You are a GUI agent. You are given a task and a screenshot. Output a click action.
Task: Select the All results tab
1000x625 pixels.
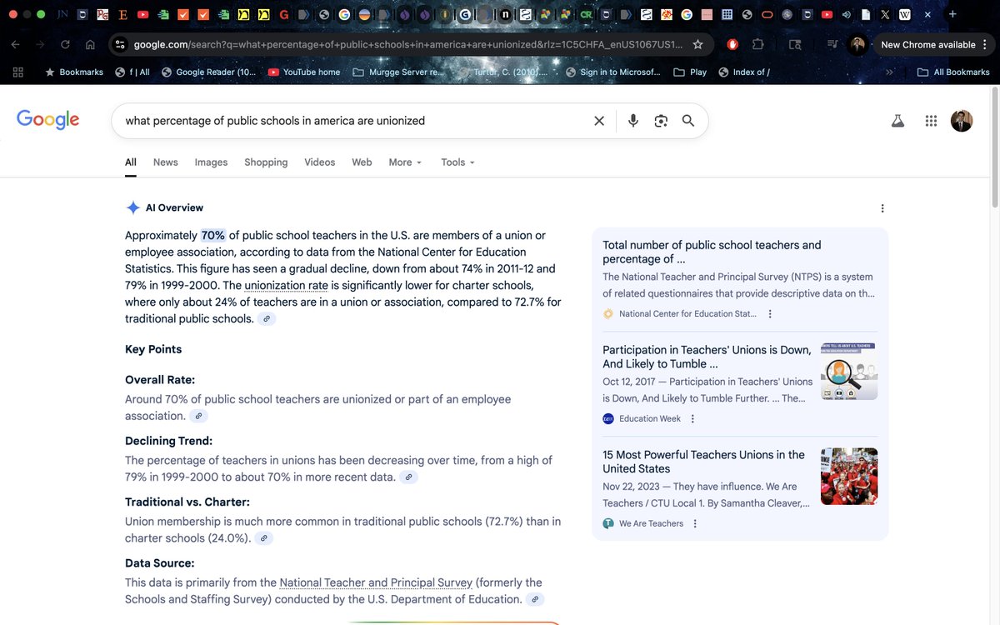tap(131, 162)
